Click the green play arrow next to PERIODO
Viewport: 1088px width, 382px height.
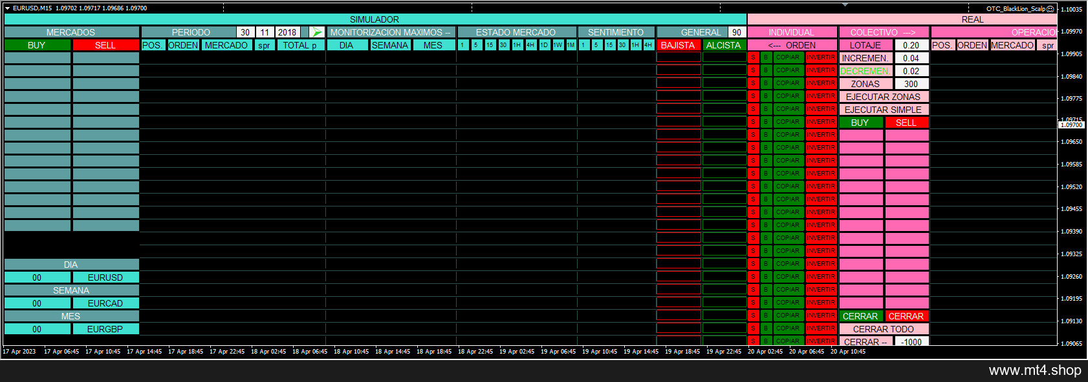[317, 32]
